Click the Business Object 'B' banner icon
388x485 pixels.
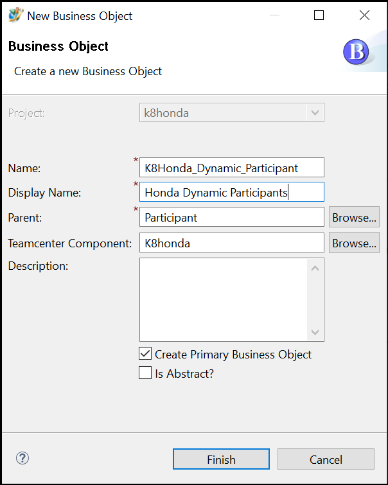tap(355, 51)
